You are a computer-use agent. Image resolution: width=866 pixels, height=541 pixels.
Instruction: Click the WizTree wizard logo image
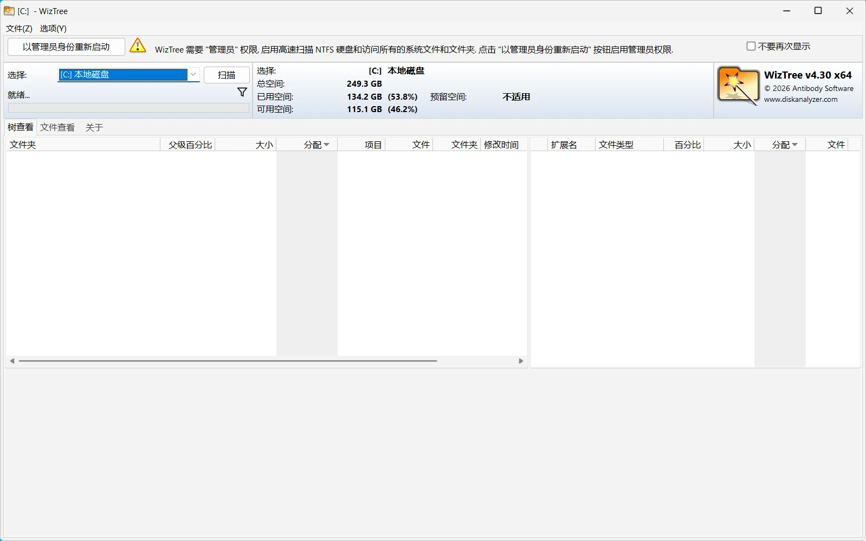click(x=738, y=86)
